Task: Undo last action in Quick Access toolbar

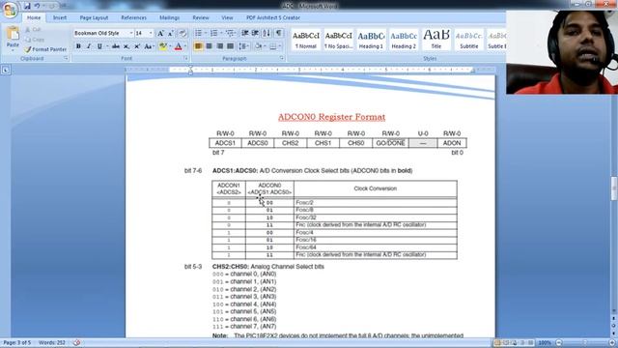Action: point(37,6)
